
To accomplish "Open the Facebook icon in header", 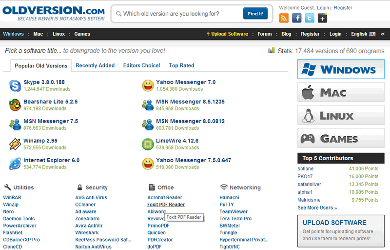I will (297, 18).
